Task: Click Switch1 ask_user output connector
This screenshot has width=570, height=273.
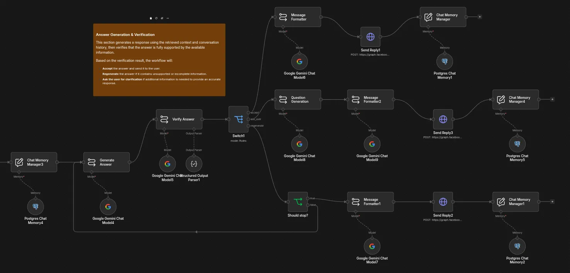Action: (x=248, y=119)
